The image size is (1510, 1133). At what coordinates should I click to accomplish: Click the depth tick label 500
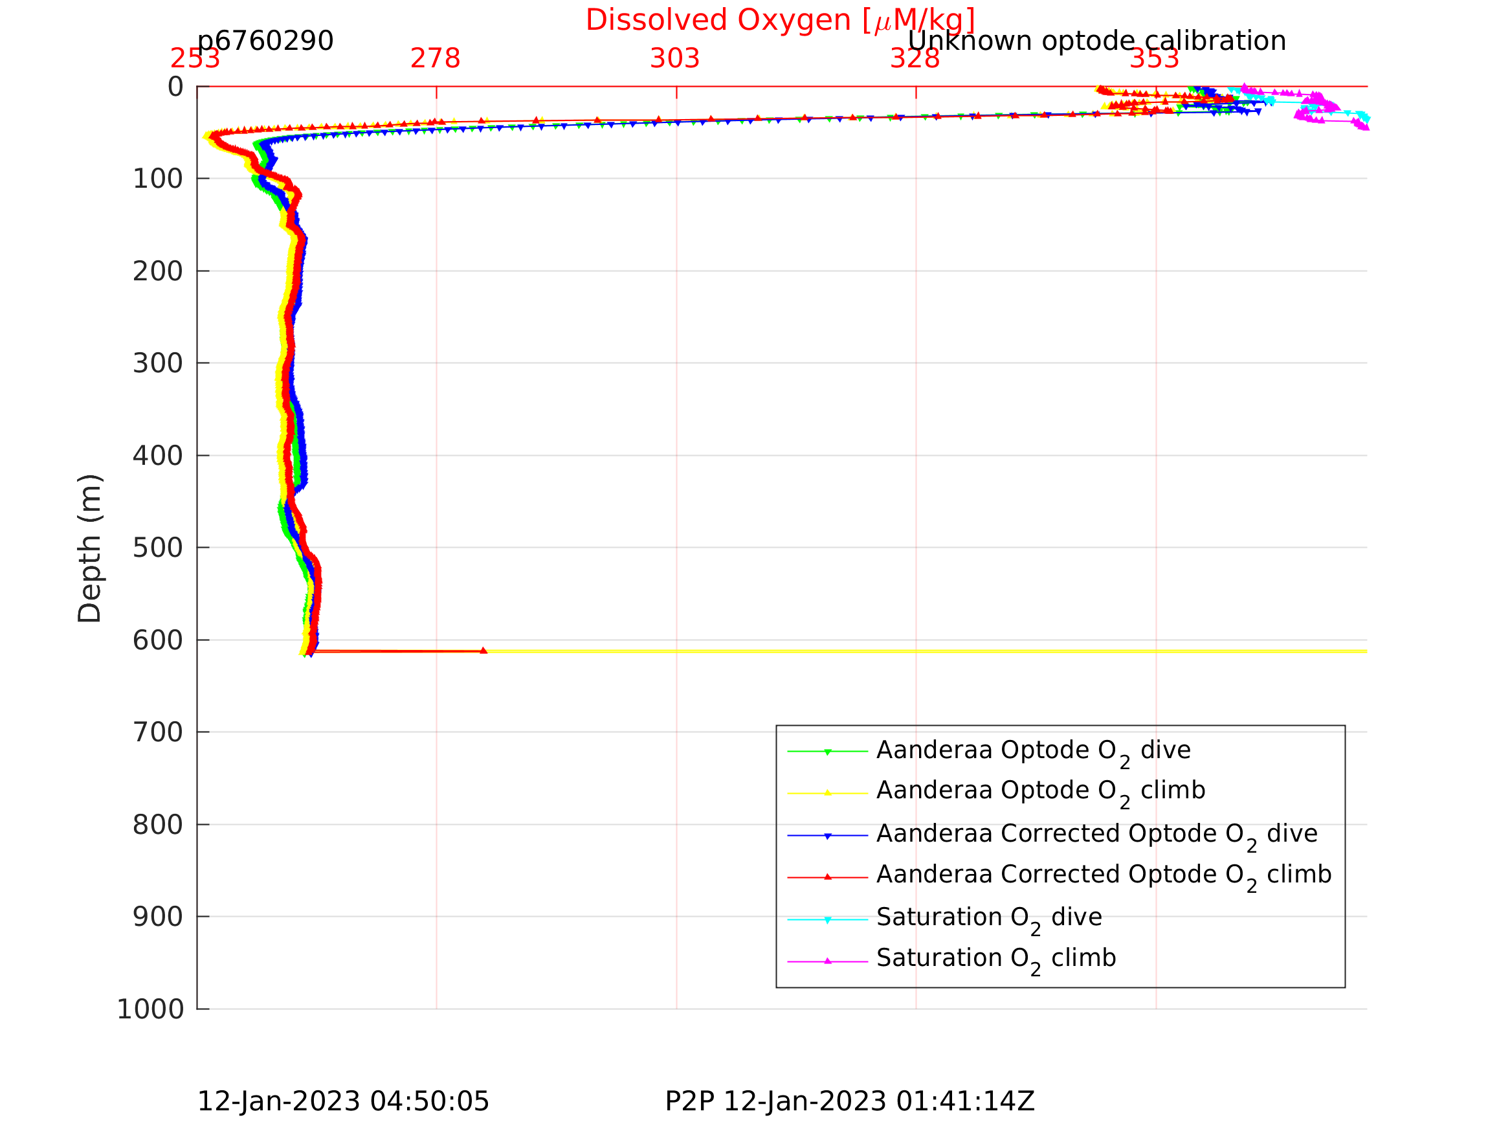(x=158, y=548)
